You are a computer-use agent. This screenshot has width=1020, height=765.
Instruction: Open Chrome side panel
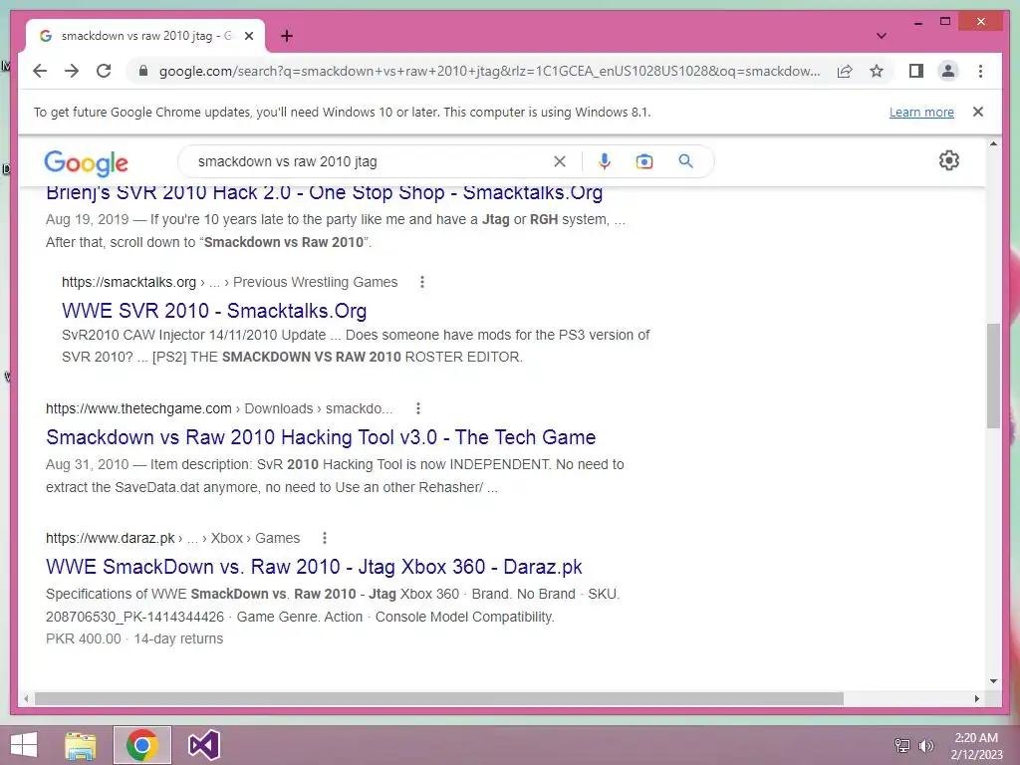click(916, 71)
